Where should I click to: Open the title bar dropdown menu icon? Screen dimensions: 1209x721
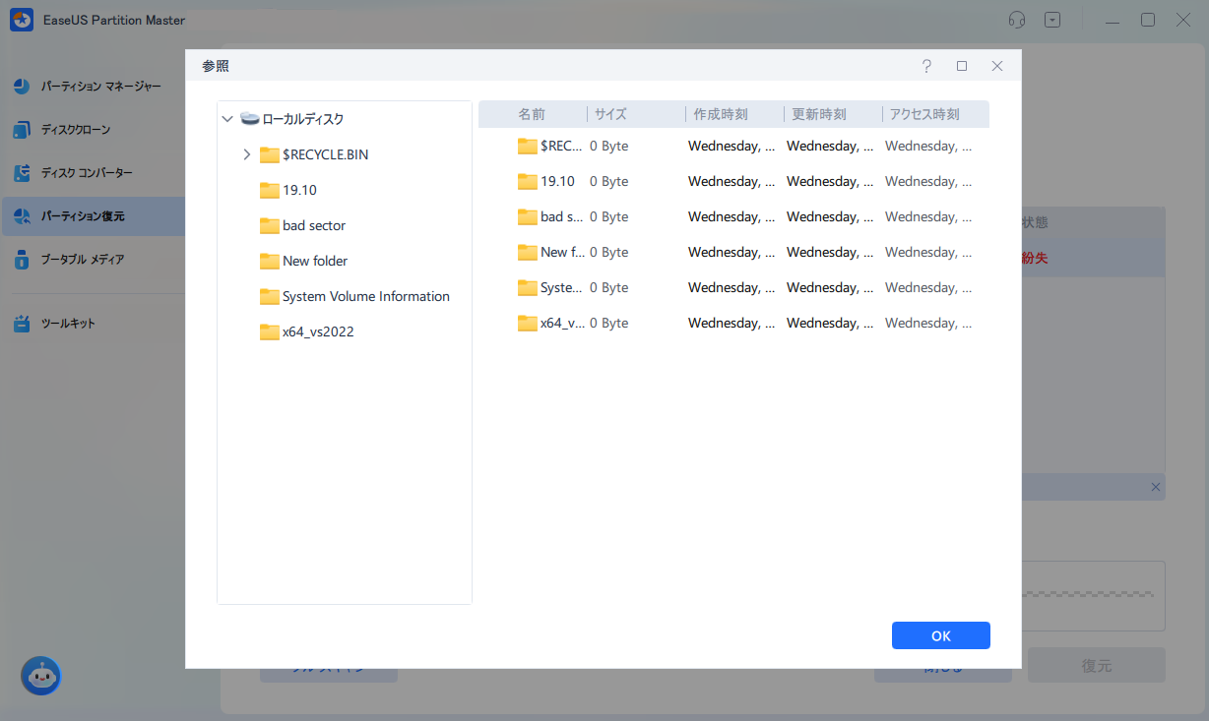point(1052,20)
